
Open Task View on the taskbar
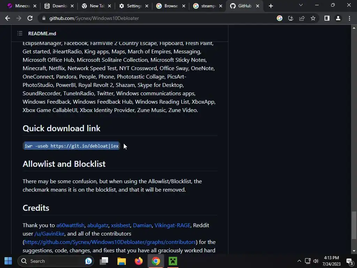coord(104,261)
